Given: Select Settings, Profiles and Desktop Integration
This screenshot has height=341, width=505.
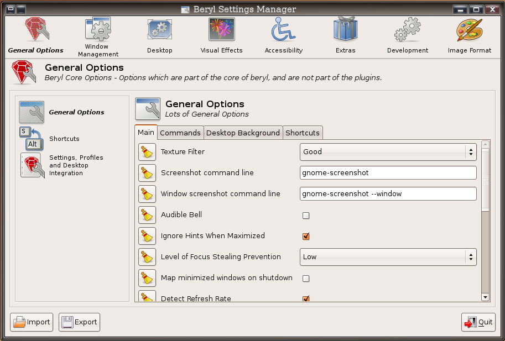Looking at the screenshot, I should 62,165.
